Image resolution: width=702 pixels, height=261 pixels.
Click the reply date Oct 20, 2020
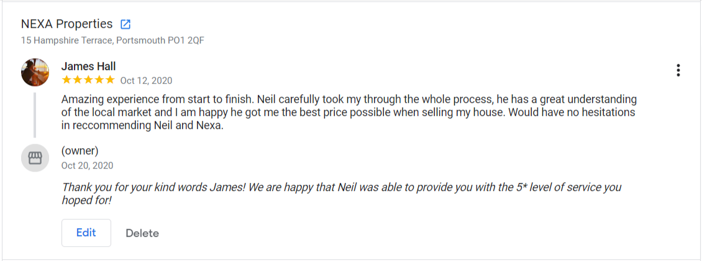coord(88,166)
